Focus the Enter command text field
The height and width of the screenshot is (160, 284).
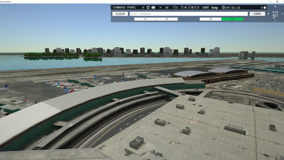coord(189,14)
